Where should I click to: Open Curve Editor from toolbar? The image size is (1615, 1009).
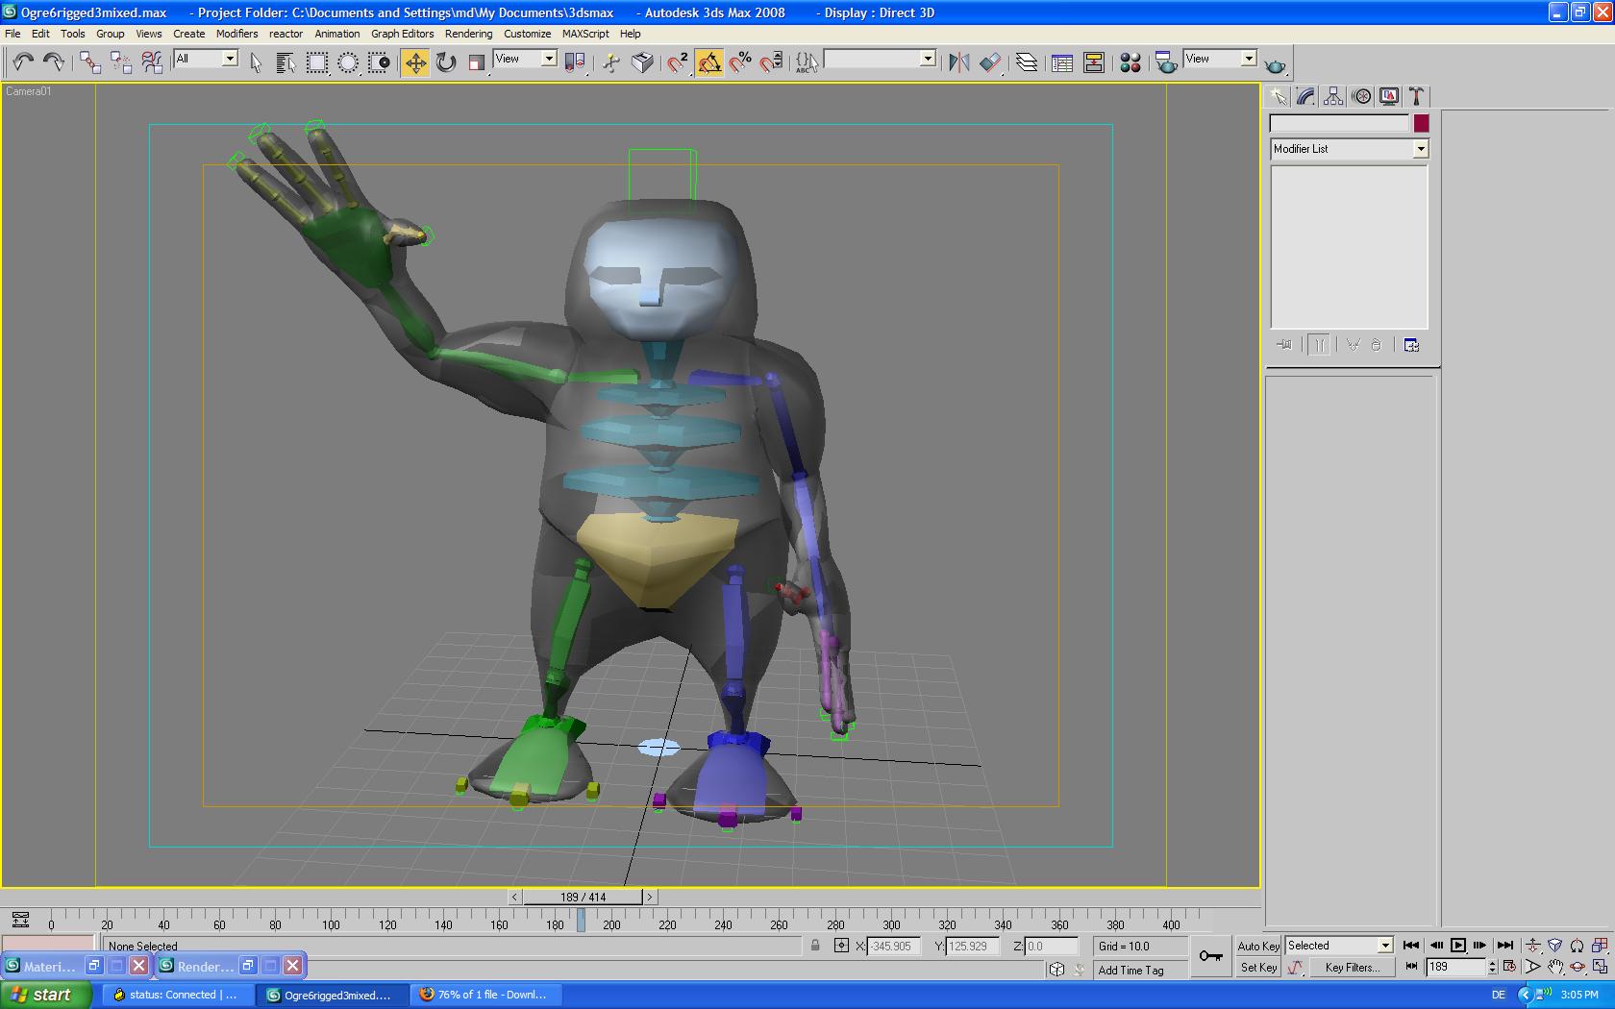coord(1062,62)
